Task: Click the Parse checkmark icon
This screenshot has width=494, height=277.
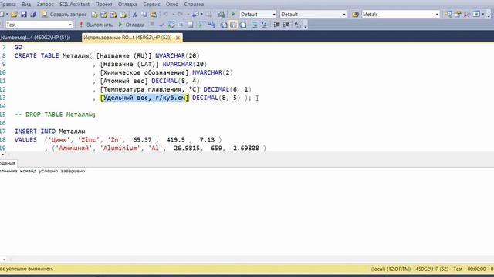Action: (161, 25)
